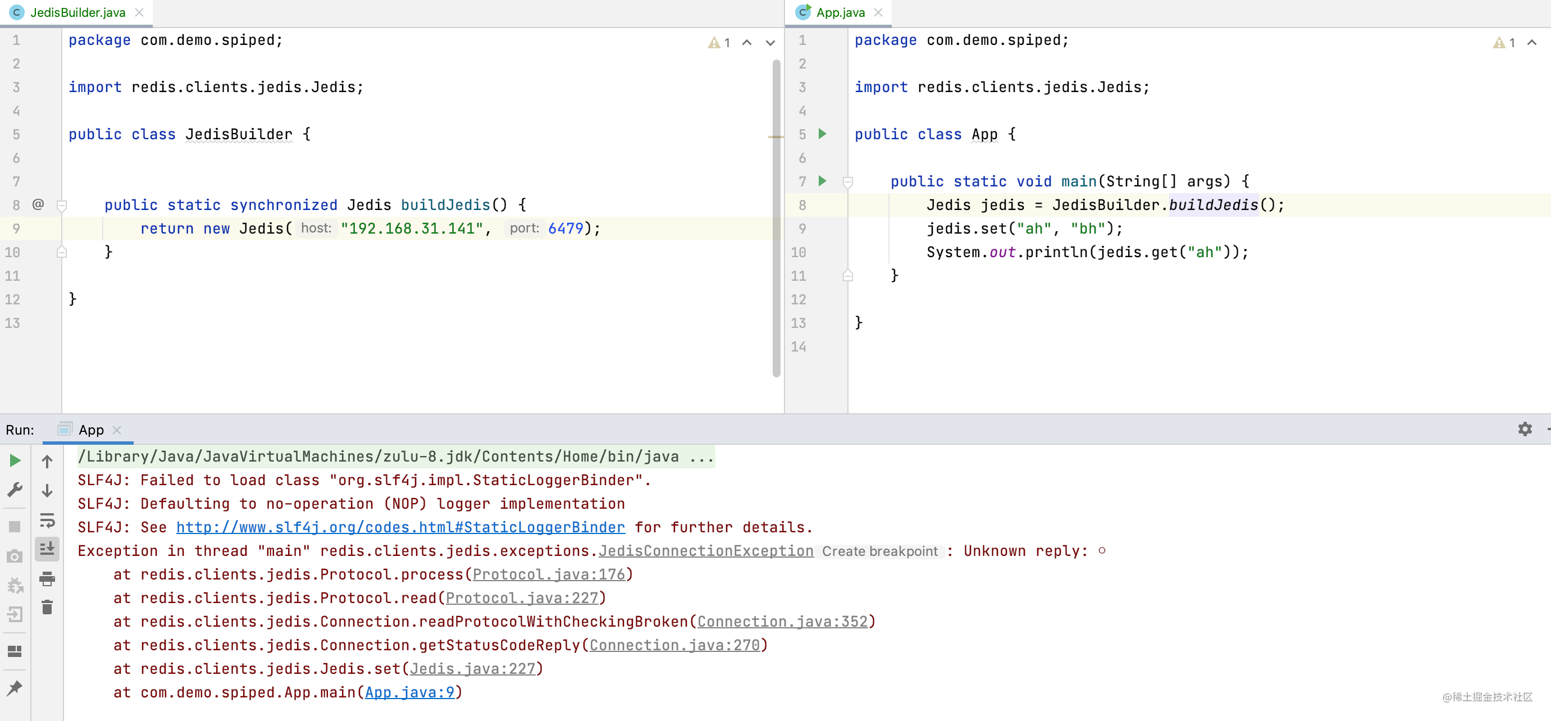
Task: Collapse buildJedis method fold marker on line 8
Action: (x=61, y=206)
